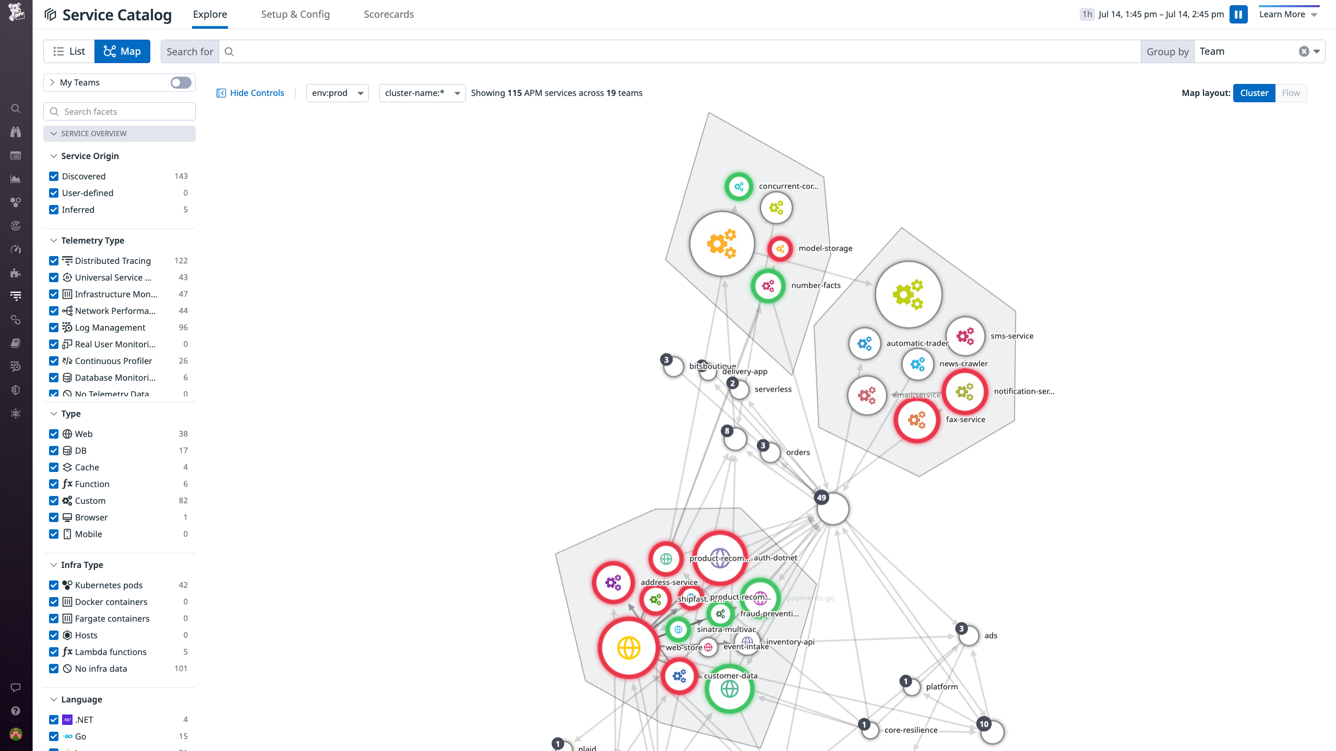The width and height of the screenshot is (1336, 751).
Task: Select the Metrics chart icon in sidebar
Action: (x=15, y=179)
